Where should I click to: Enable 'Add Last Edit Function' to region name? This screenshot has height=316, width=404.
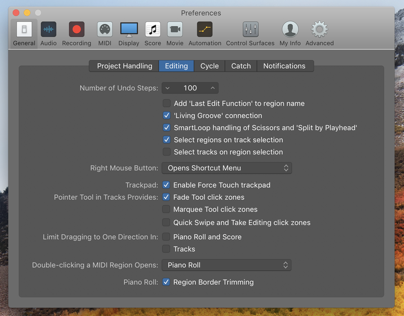click(167, 103)
